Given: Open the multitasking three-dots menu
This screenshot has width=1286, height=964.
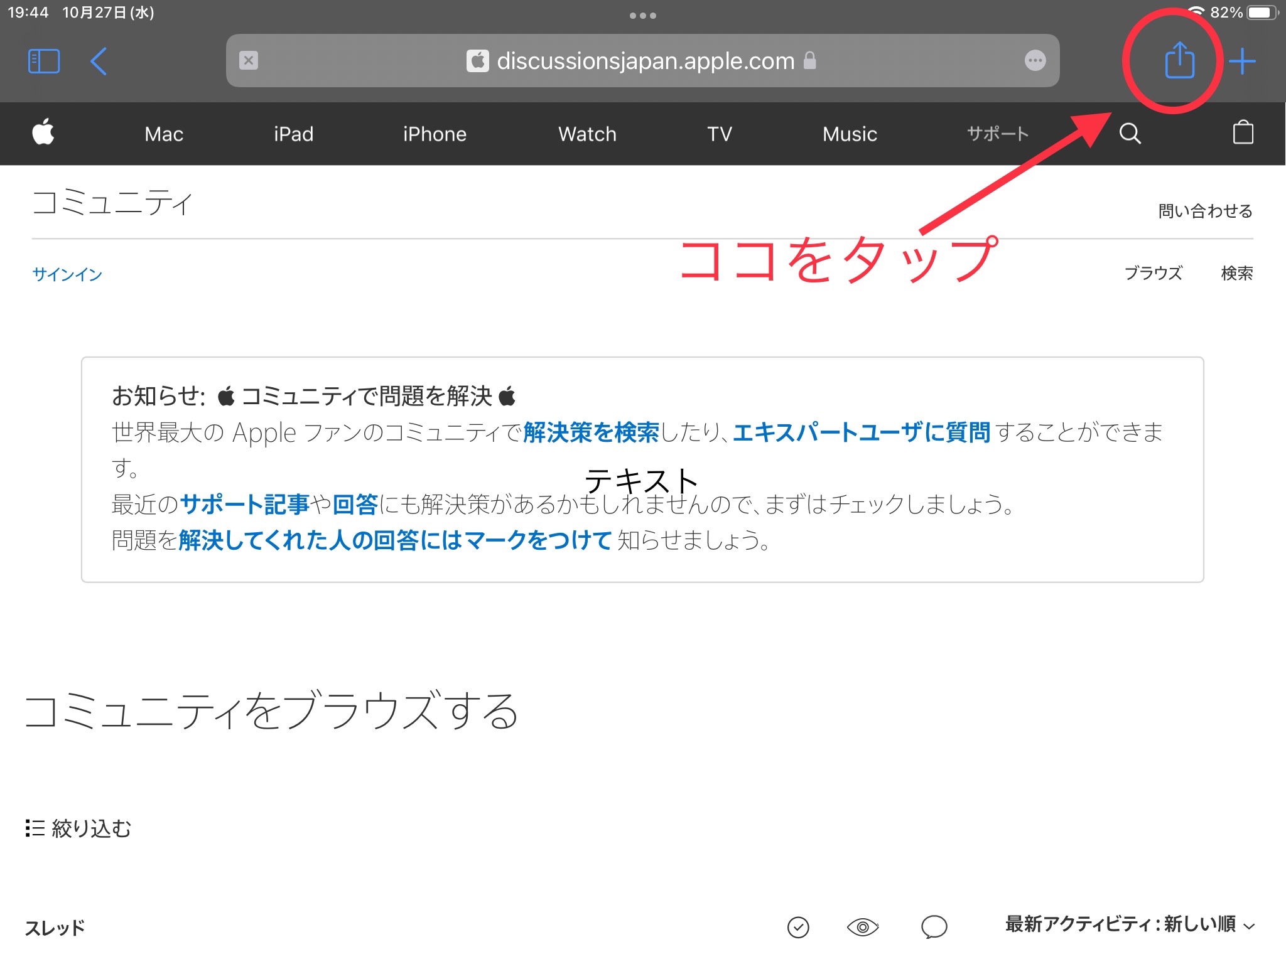Looking at the screenshot, I should 642,16.
